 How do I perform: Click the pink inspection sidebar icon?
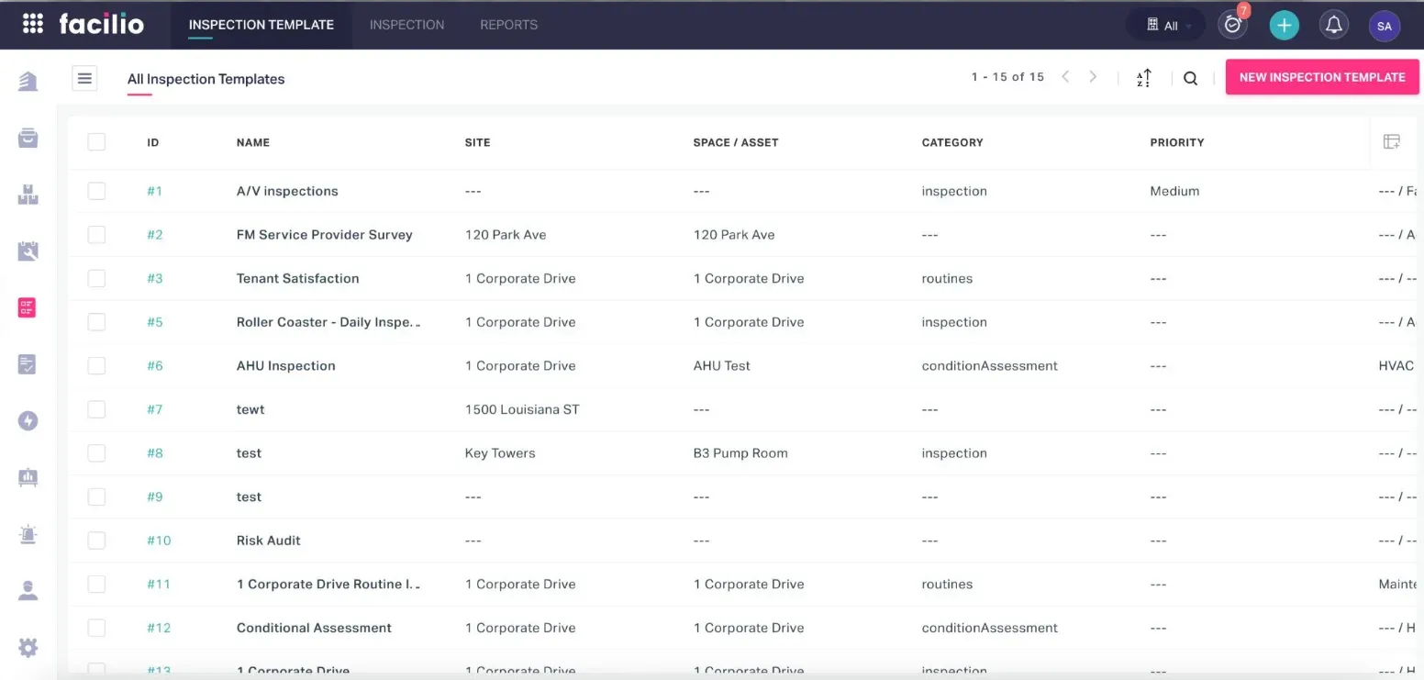tap(28, 308)
